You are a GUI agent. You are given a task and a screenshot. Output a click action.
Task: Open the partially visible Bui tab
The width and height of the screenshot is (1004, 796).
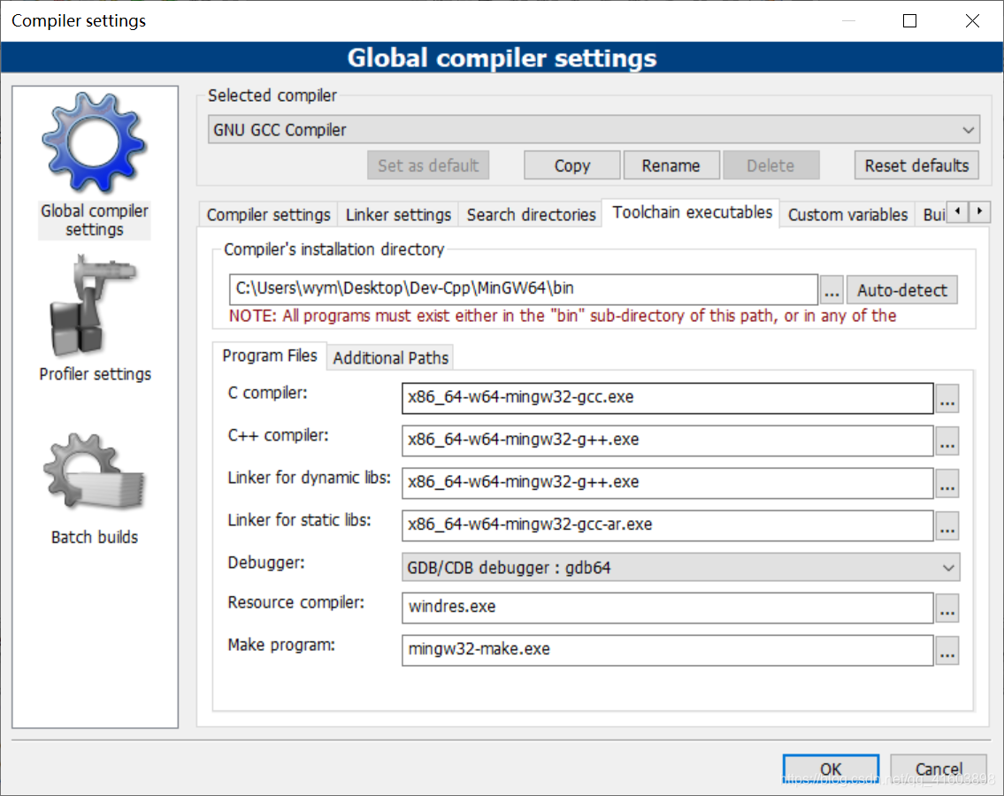933,215
